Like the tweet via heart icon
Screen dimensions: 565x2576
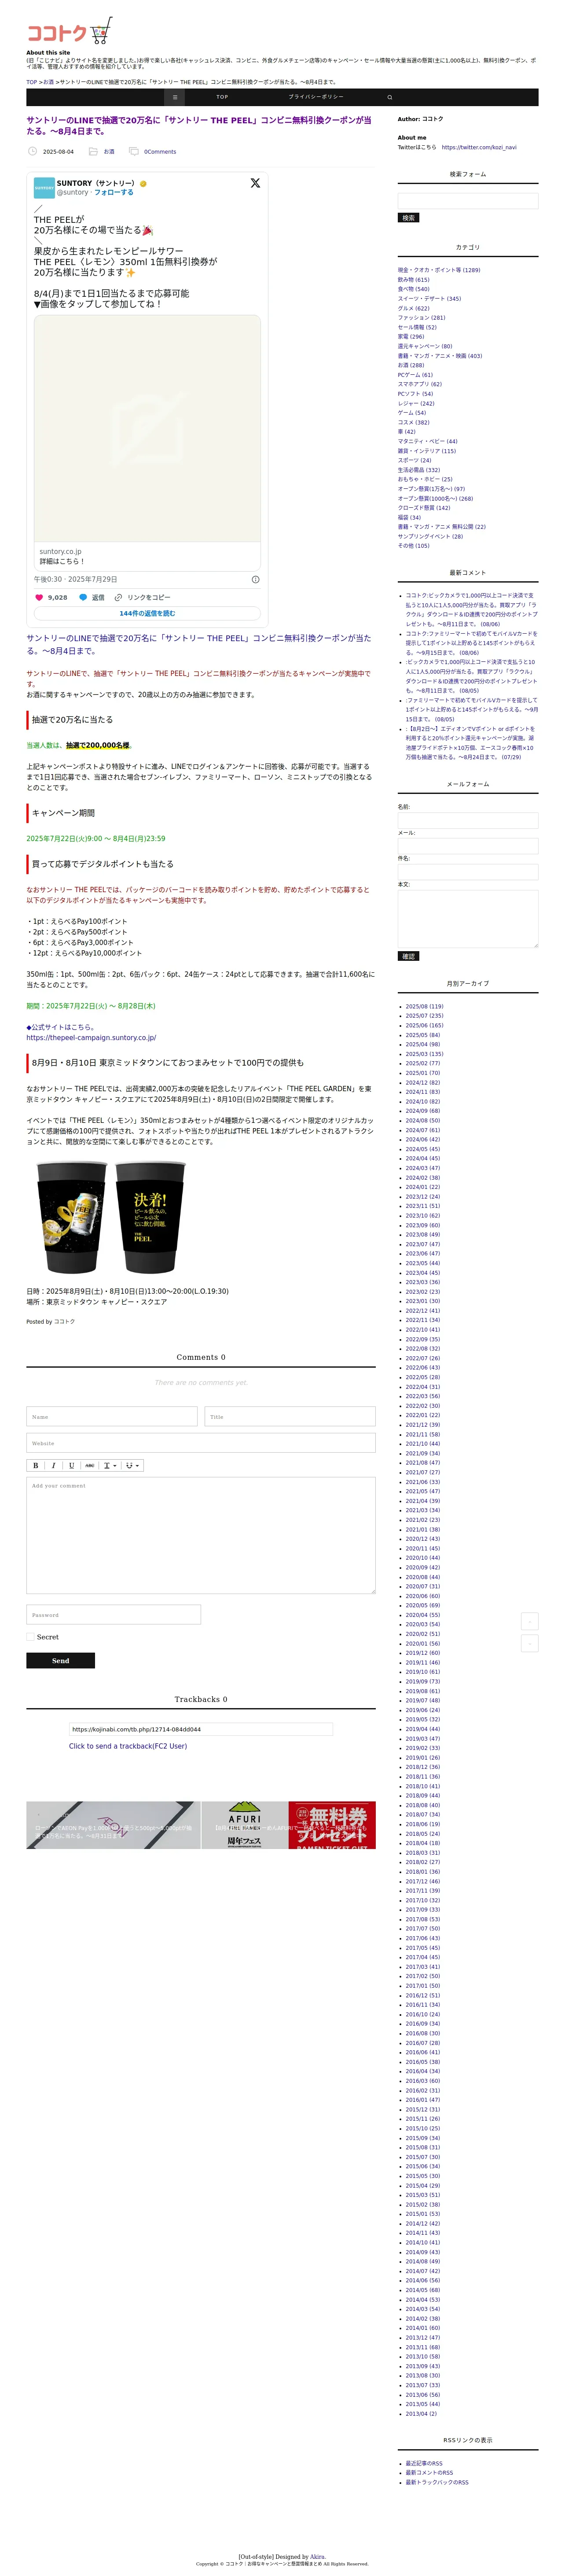pos(39,597)
